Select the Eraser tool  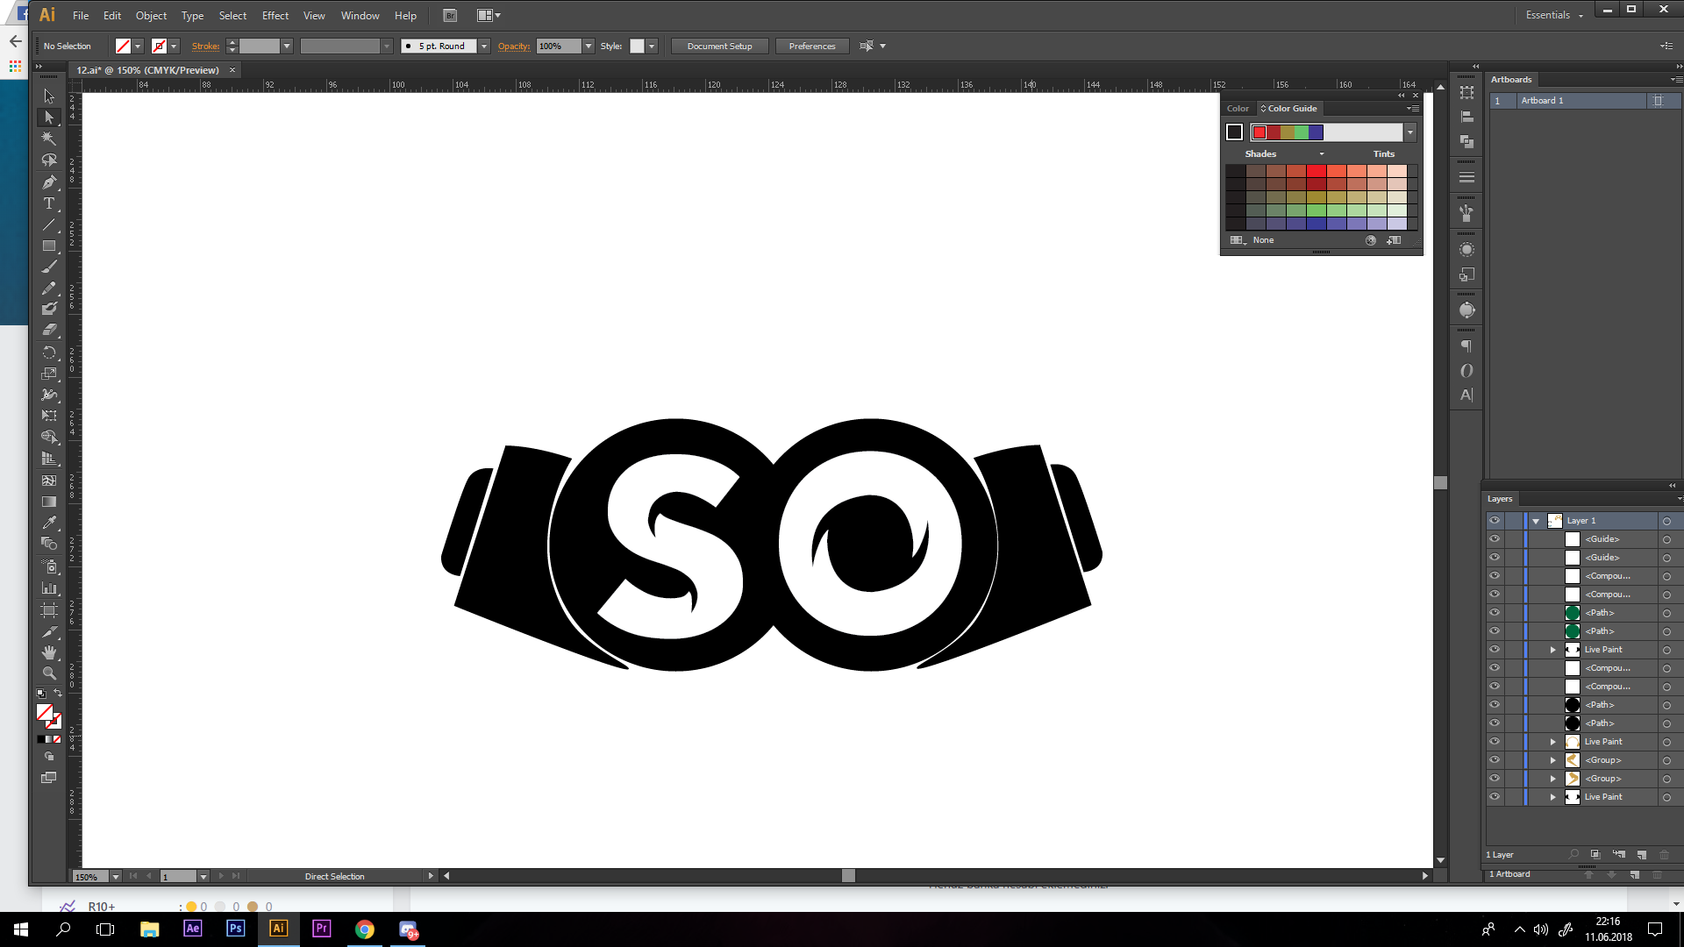[x=49, y=330]
